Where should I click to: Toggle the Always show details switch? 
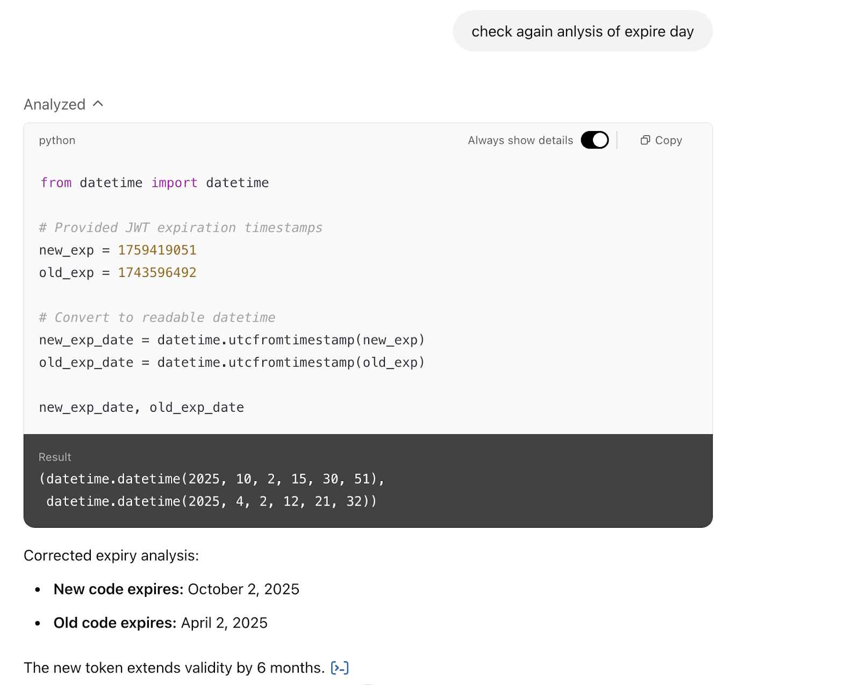594,140
